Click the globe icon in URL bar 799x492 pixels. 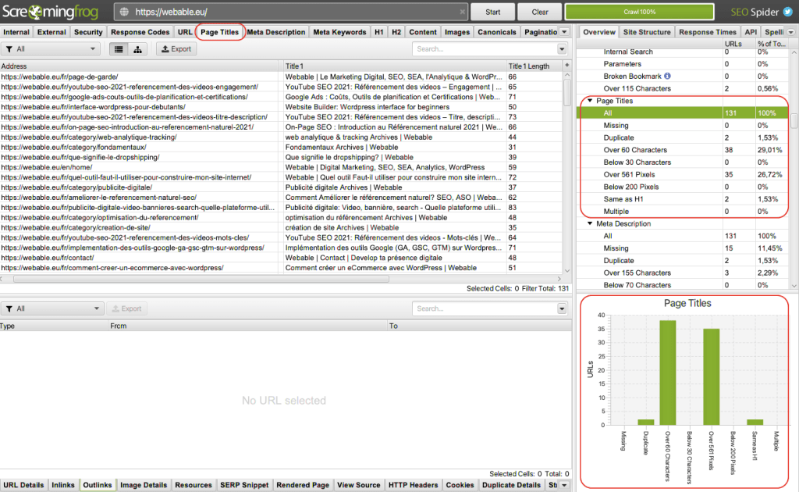pos(124,12)
